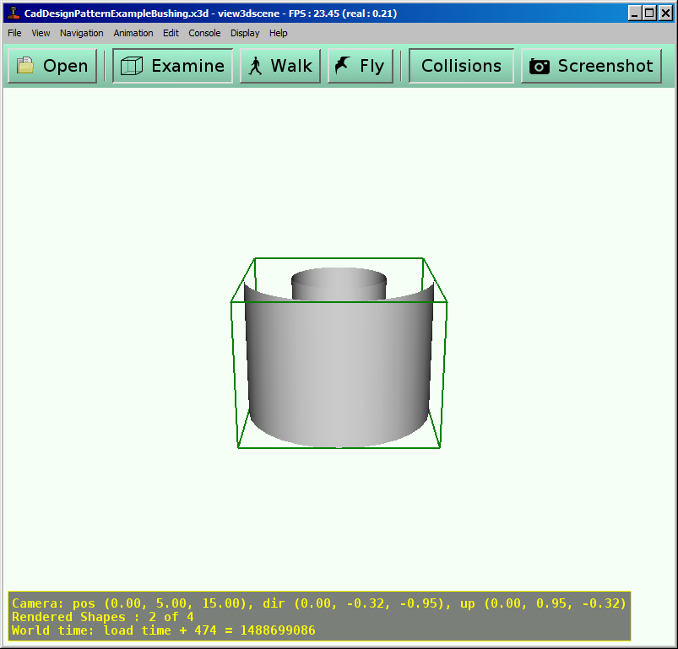Image resolution: width=678 pixels, height=649 pixels.
Task: Expand the Display menu
Action: click(245, 33)
